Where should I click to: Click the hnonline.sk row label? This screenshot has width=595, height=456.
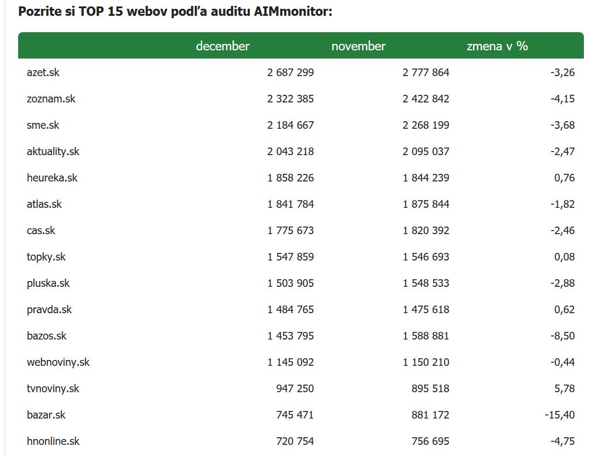[53, 441]
